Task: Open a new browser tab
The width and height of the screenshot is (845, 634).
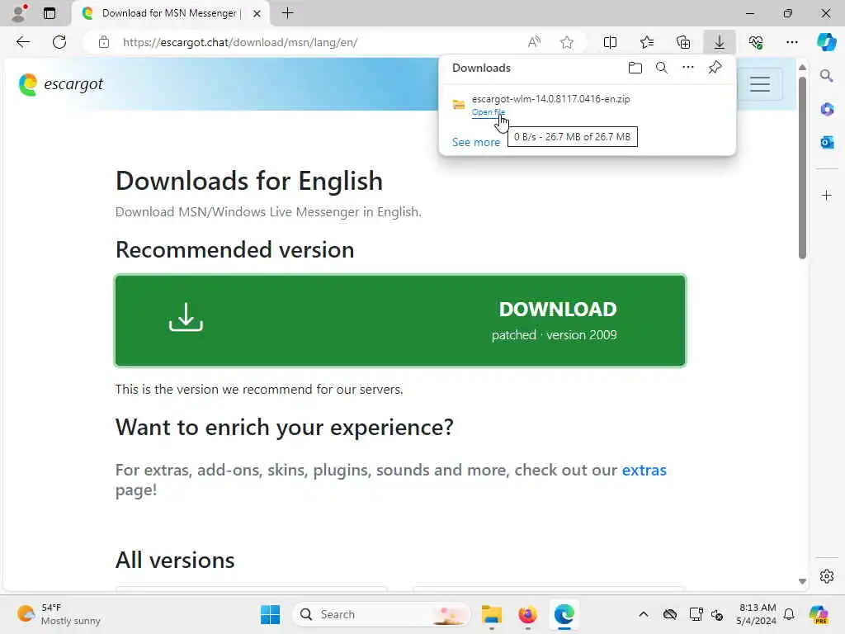Action: 288,13
